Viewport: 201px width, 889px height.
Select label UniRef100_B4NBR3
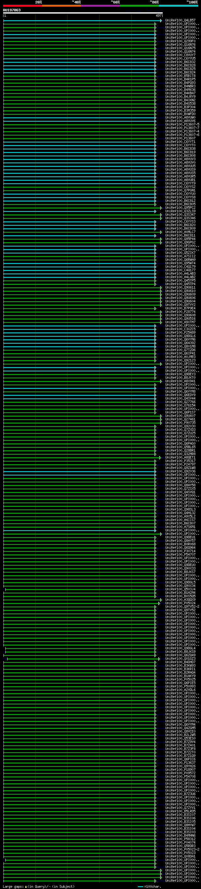[x=180, y=86]
